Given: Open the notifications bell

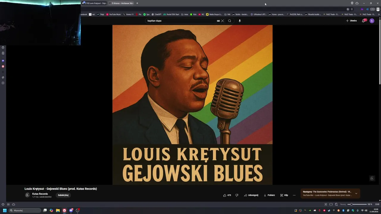Looking at the screenshot, I should [363, 21].
